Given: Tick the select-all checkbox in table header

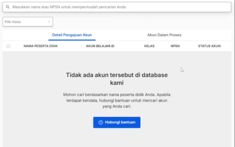Looking at the screenshot, I should (8, 46).
